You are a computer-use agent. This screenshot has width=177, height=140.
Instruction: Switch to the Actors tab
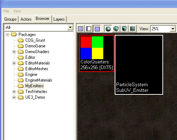[26, 19]
